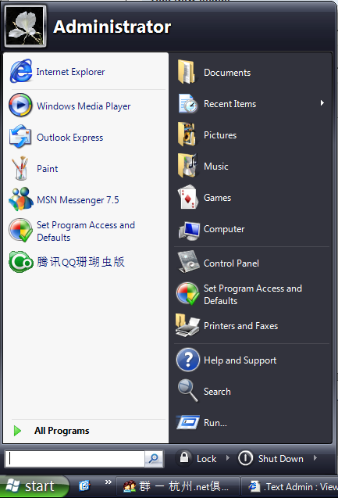Open the Documents folder icon
The height and width of the screenshot is (498, 338).
(x=187, y=72)
